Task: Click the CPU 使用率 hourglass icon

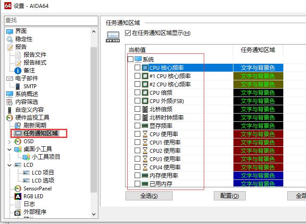Action: point(145,134)
